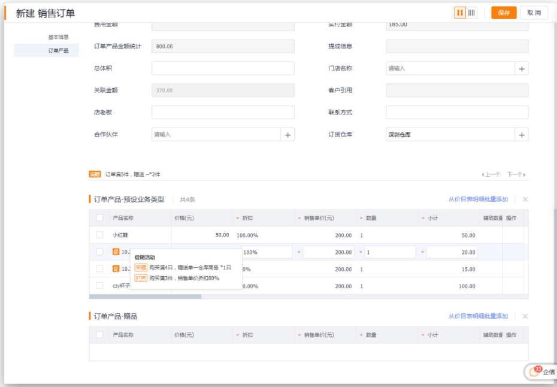Go to next promotion via 下一个
557x387 pixels.
click(516, 174)
